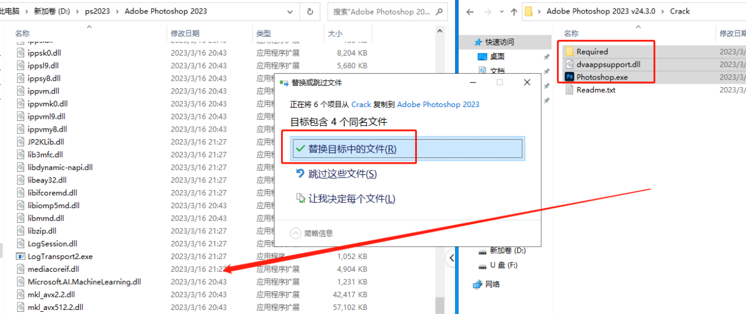Click the refresh icon beside left address bar
Image resolution: width=746 pixels, height=314 pixels.
pyautogui.click(x=310, y=11)
